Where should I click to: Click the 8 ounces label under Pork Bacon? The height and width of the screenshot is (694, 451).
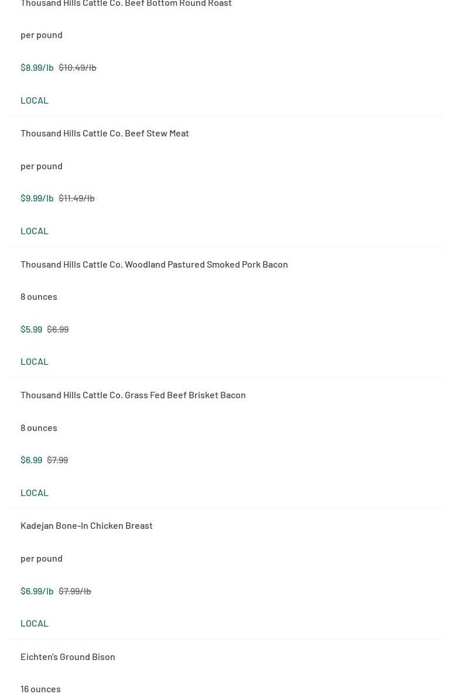39,296
